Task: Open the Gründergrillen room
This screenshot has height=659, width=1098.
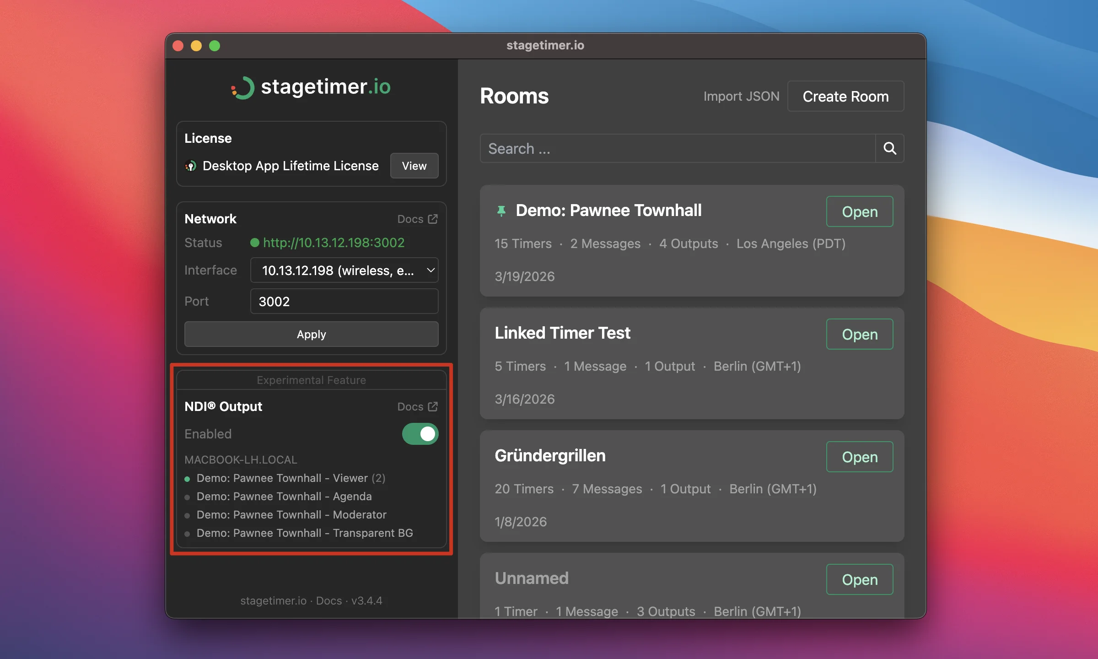Action: coord(859,456)
